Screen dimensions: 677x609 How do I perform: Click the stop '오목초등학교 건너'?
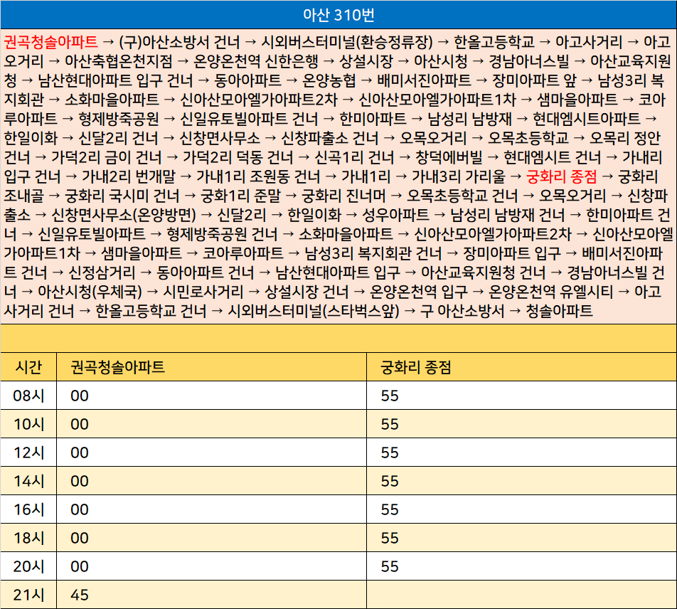click(x=462, y=196)
